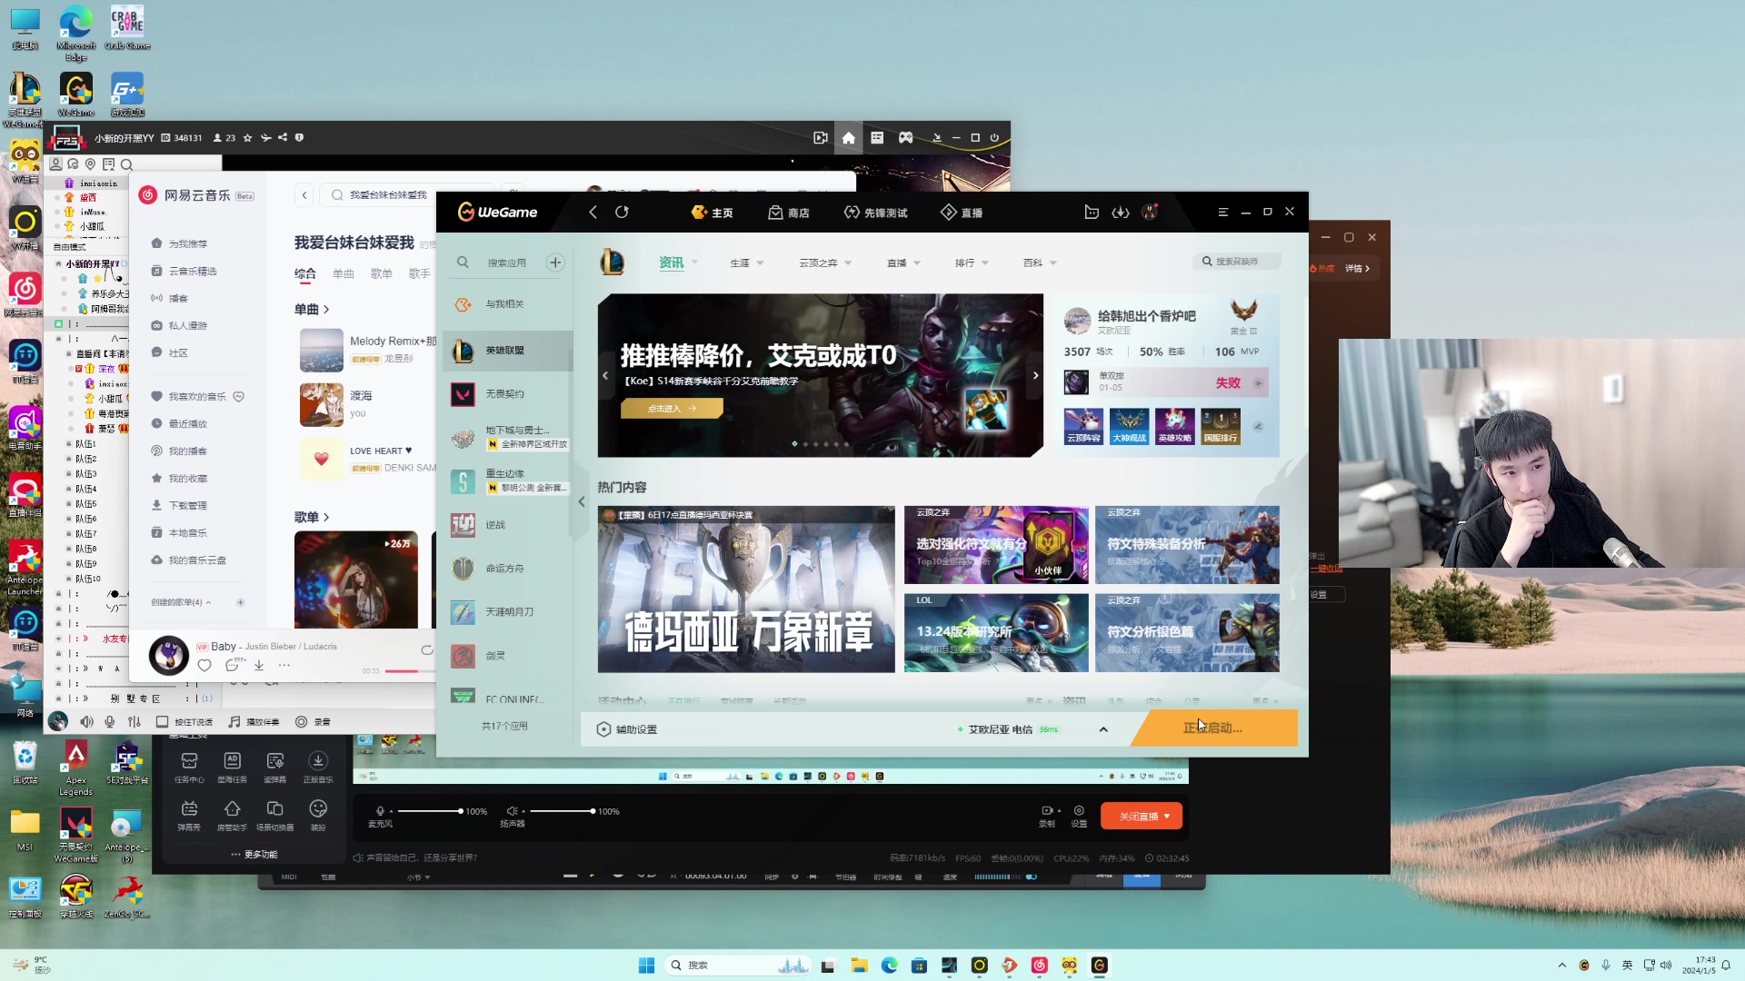The image size is (1745, 981).
Task: Open 任务中心 in streaming tool panel
Action: pyautogui.click(x=189, y=768)
